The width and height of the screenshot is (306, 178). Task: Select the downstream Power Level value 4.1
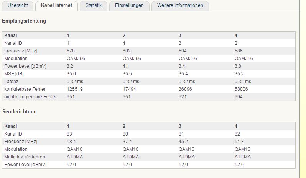click(x=126, y=66)
